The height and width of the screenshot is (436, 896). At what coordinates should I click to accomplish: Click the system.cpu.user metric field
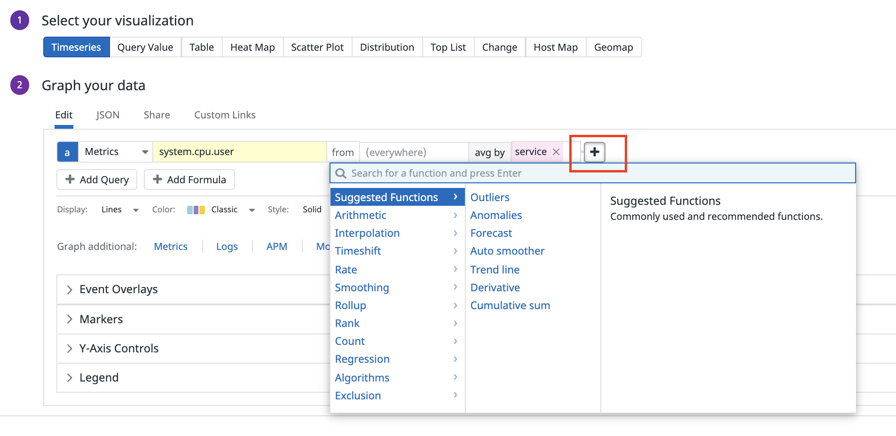coord(239,152)
